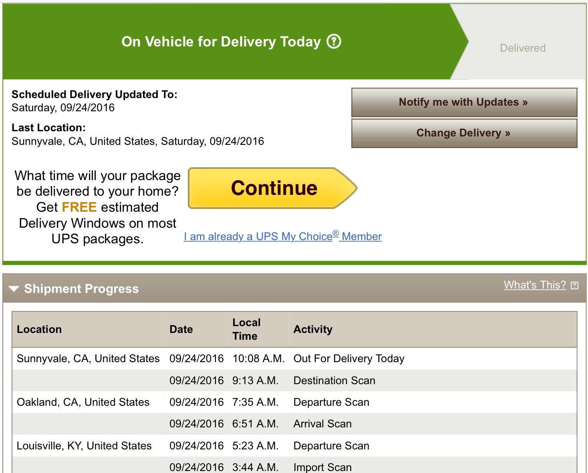
Task: Click the Local Time column header
Action: pyautogui.click(x=246, y=329)
